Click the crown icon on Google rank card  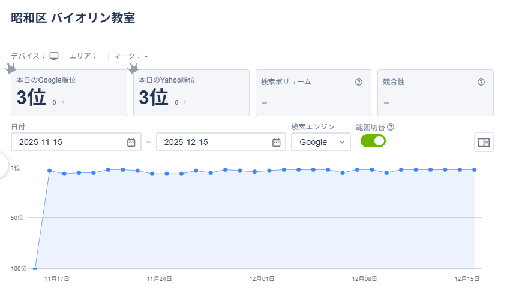click(10, 68)
